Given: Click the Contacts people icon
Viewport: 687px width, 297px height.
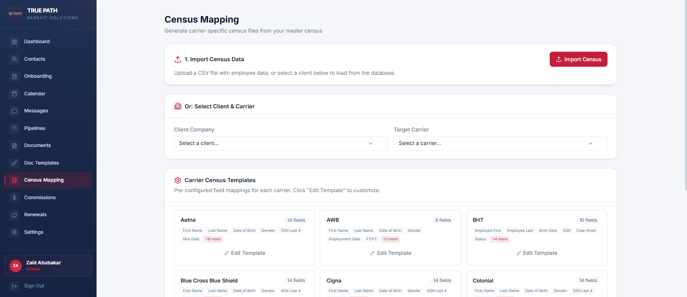Looking at the screenshot, I should click(x=15, y=59).
